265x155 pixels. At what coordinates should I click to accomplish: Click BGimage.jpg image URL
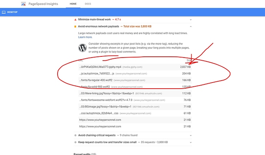[x=105, y=107]
